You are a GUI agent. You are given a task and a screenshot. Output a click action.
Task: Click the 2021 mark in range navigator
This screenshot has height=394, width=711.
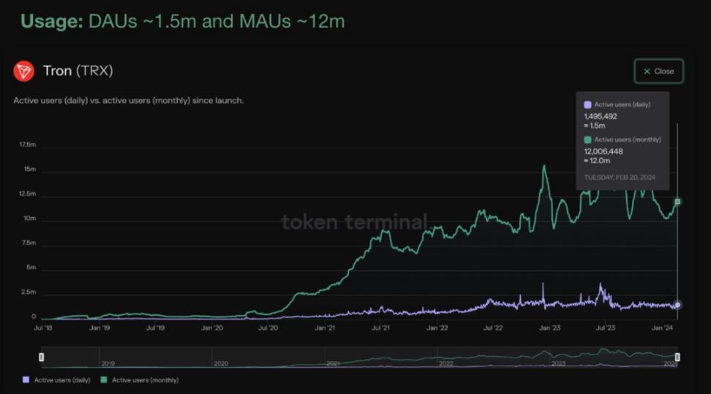click(x=334, y=363)
